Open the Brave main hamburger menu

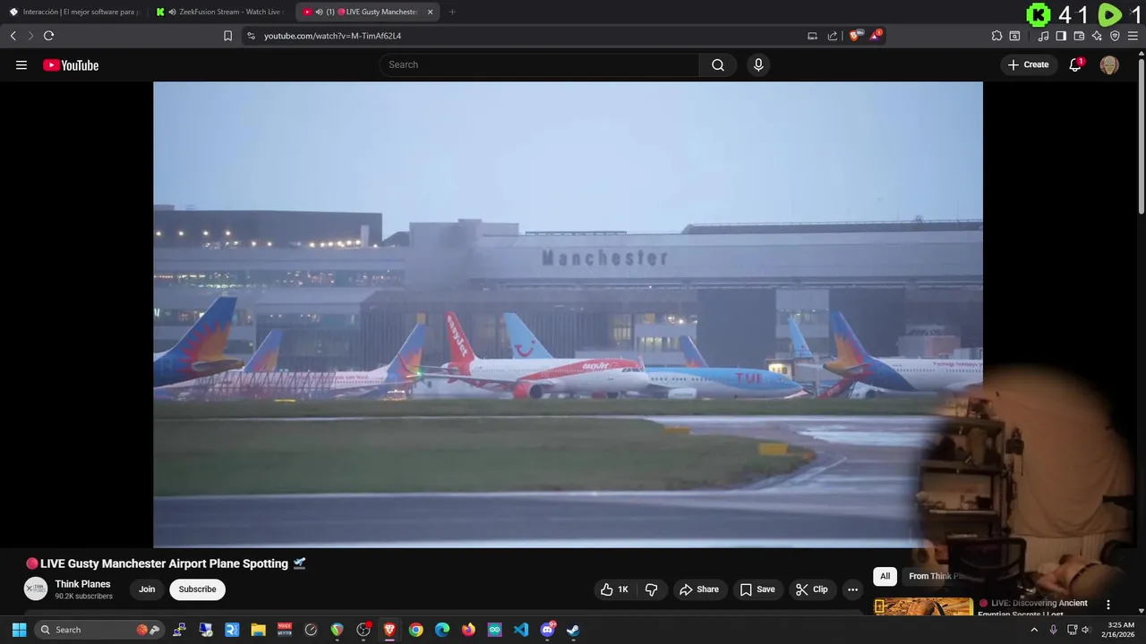click(1133, 36)
